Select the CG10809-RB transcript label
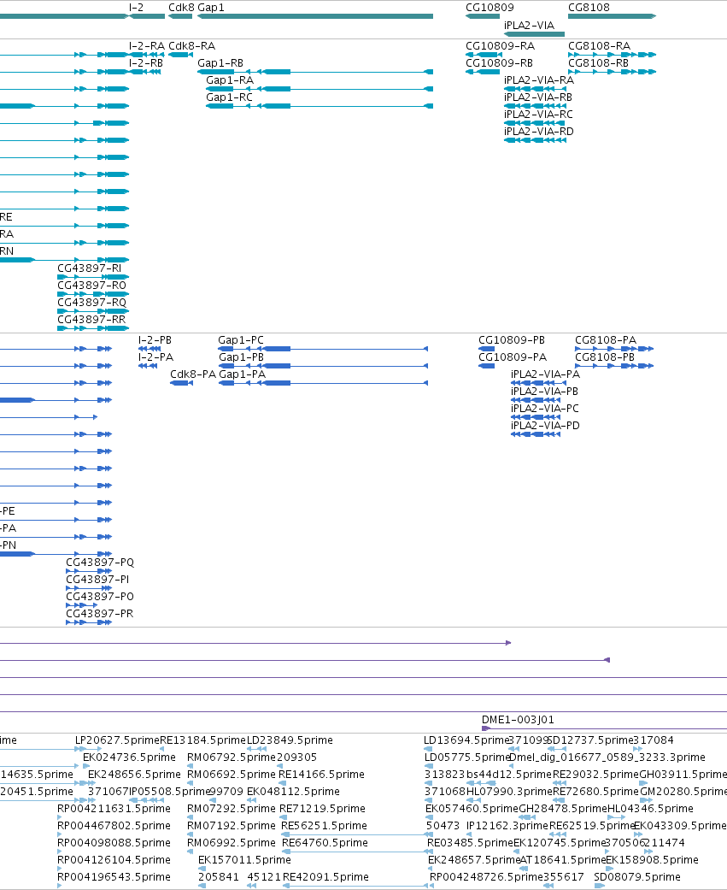This screenshot has width=727, height=890. tap(500, 63)
